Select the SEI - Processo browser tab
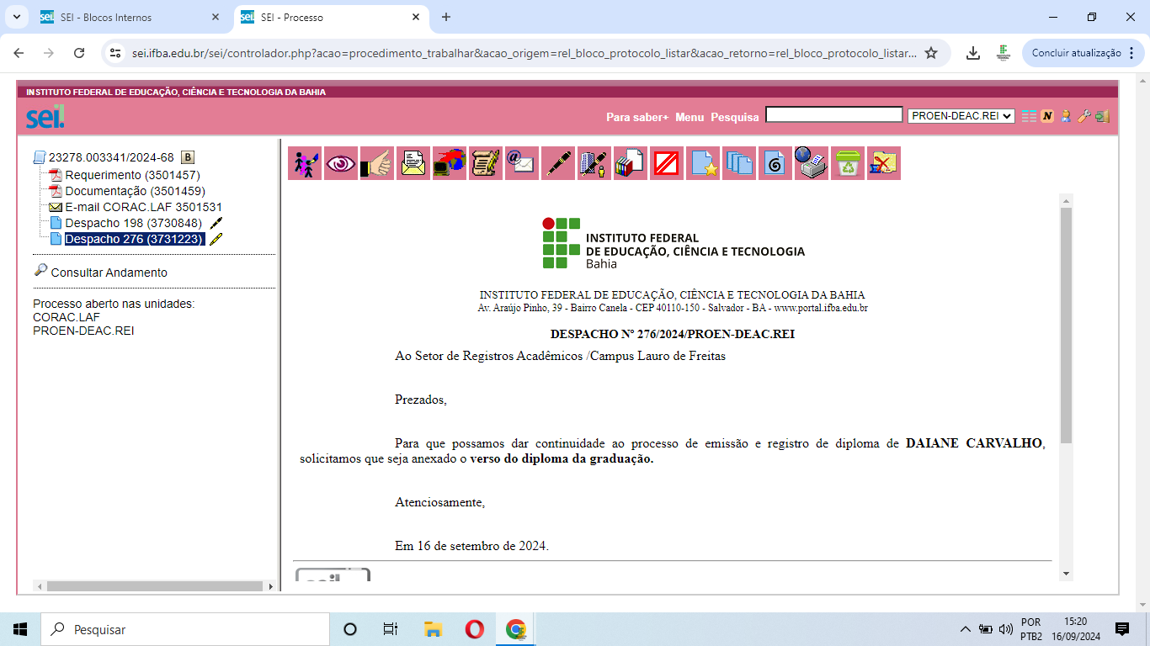Image resolution: width=1150 pixels, height=646 pixels. coord(331,17)
